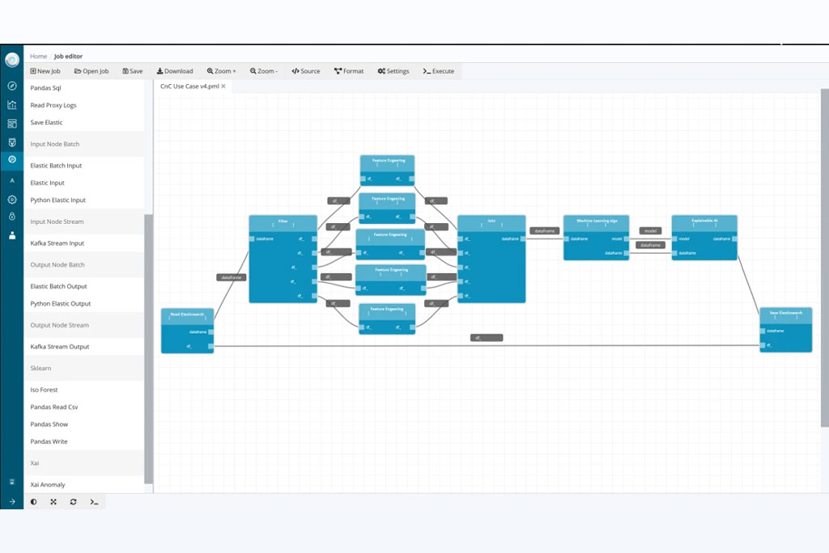Click the compass icon in left sidebar
829x553 pixels.
12,85
